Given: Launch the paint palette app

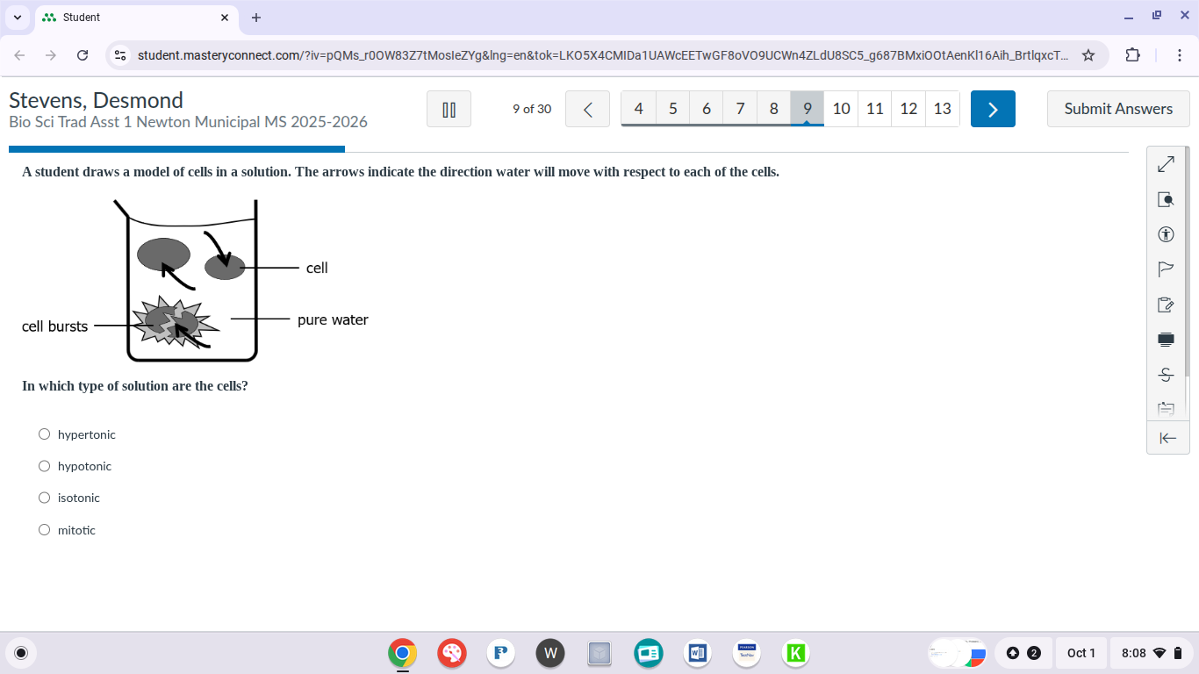Looking at the screenshot, I should 452,653.
